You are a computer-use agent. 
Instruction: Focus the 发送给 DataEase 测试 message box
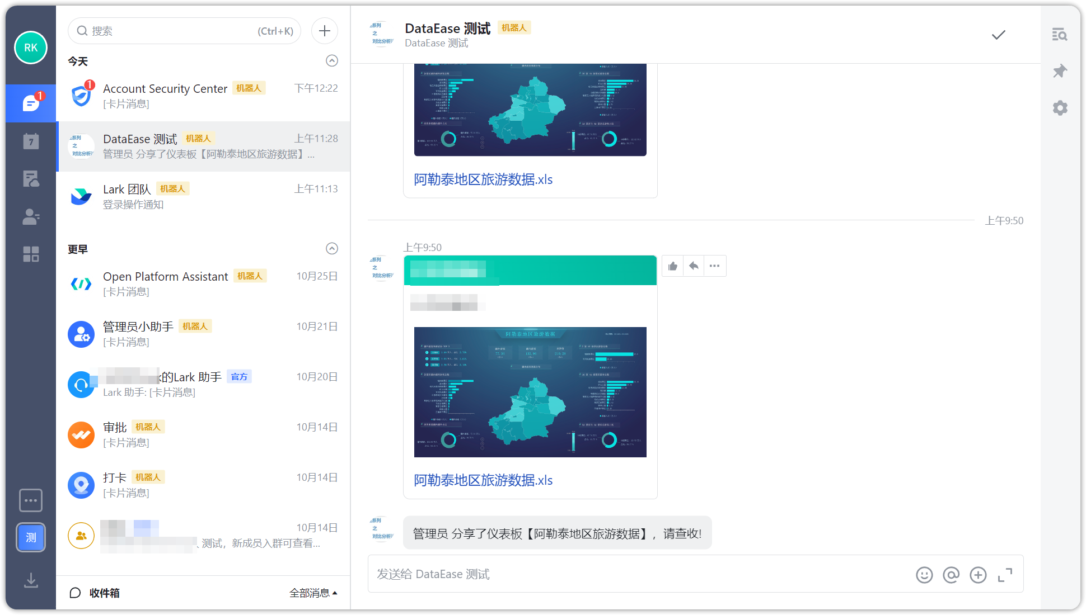pos(638,574)
